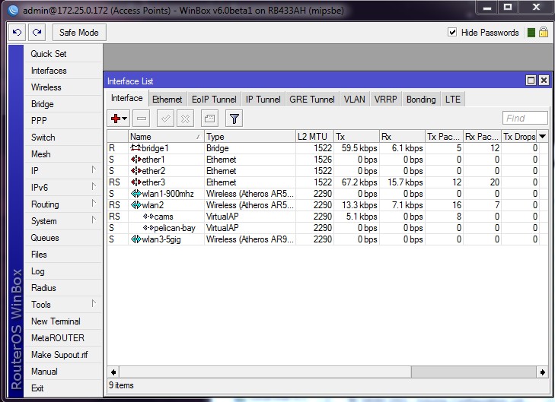Click the comment note toolbar icon
This screenshot has height=402, width=555.
209,119
